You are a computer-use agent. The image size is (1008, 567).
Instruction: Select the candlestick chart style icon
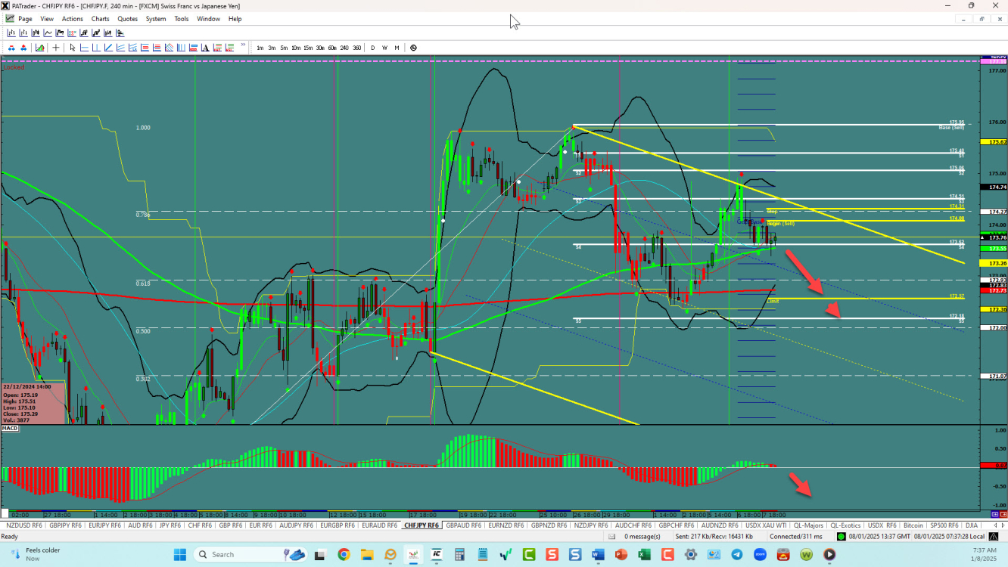[36, 33]
